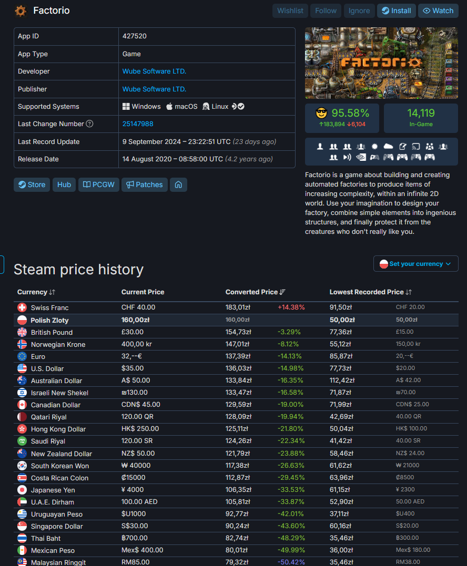The image size is (467, 566).
Task: Click the Uruguayan Peso currency name
Action: (57, 514)
